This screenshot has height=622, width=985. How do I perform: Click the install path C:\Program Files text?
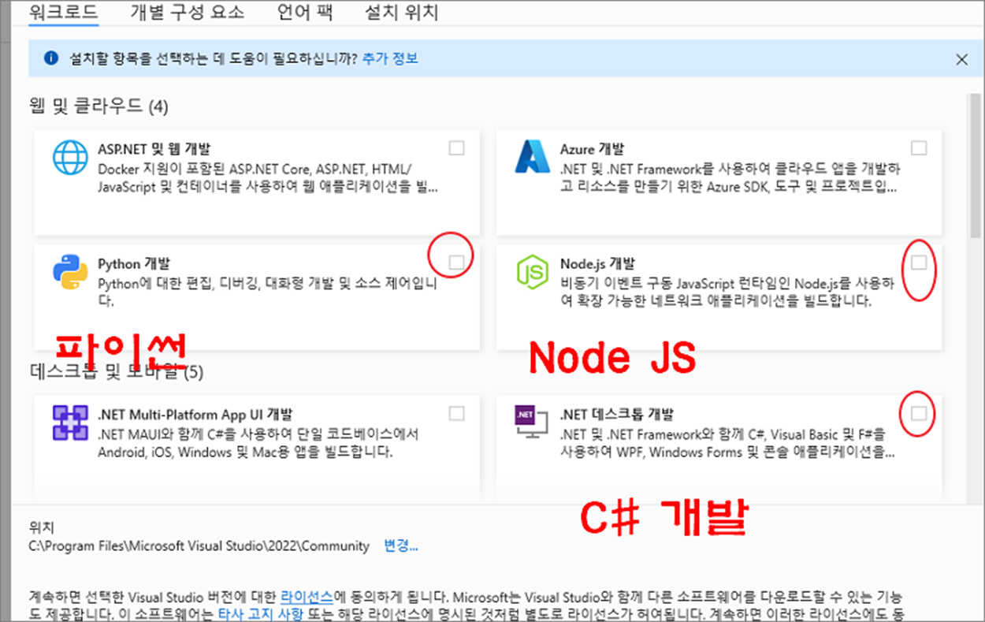(199, 546)
